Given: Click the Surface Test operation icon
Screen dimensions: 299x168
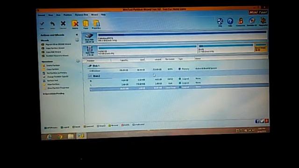Looking at the screenshot, I should pos(44,81).
